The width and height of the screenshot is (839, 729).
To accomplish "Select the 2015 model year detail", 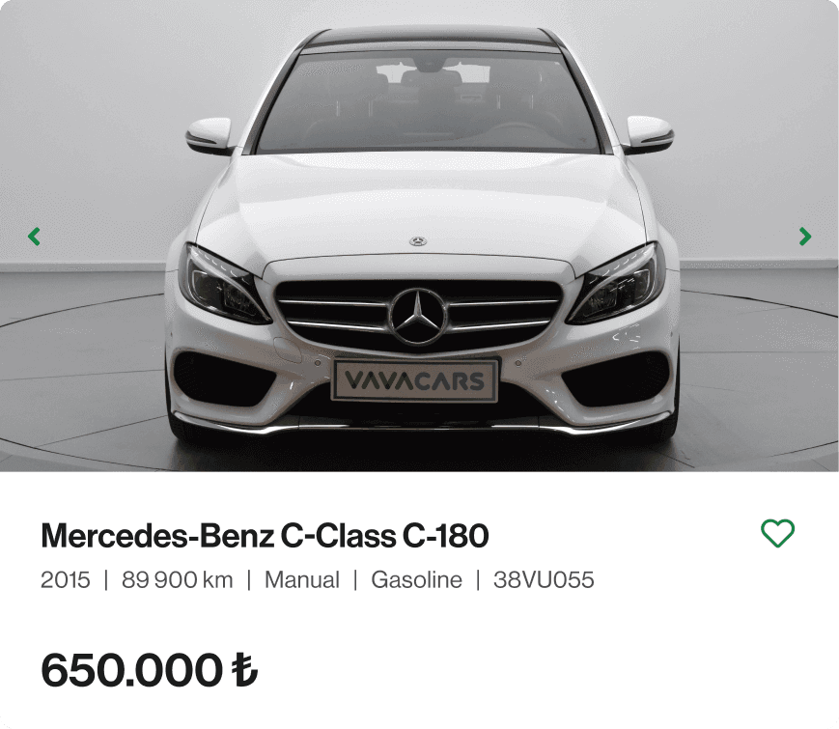I will (x=66, y=579).
